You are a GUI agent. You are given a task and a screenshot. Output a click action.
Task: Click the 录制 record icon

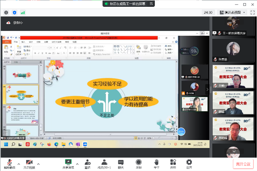coord(138,163)
